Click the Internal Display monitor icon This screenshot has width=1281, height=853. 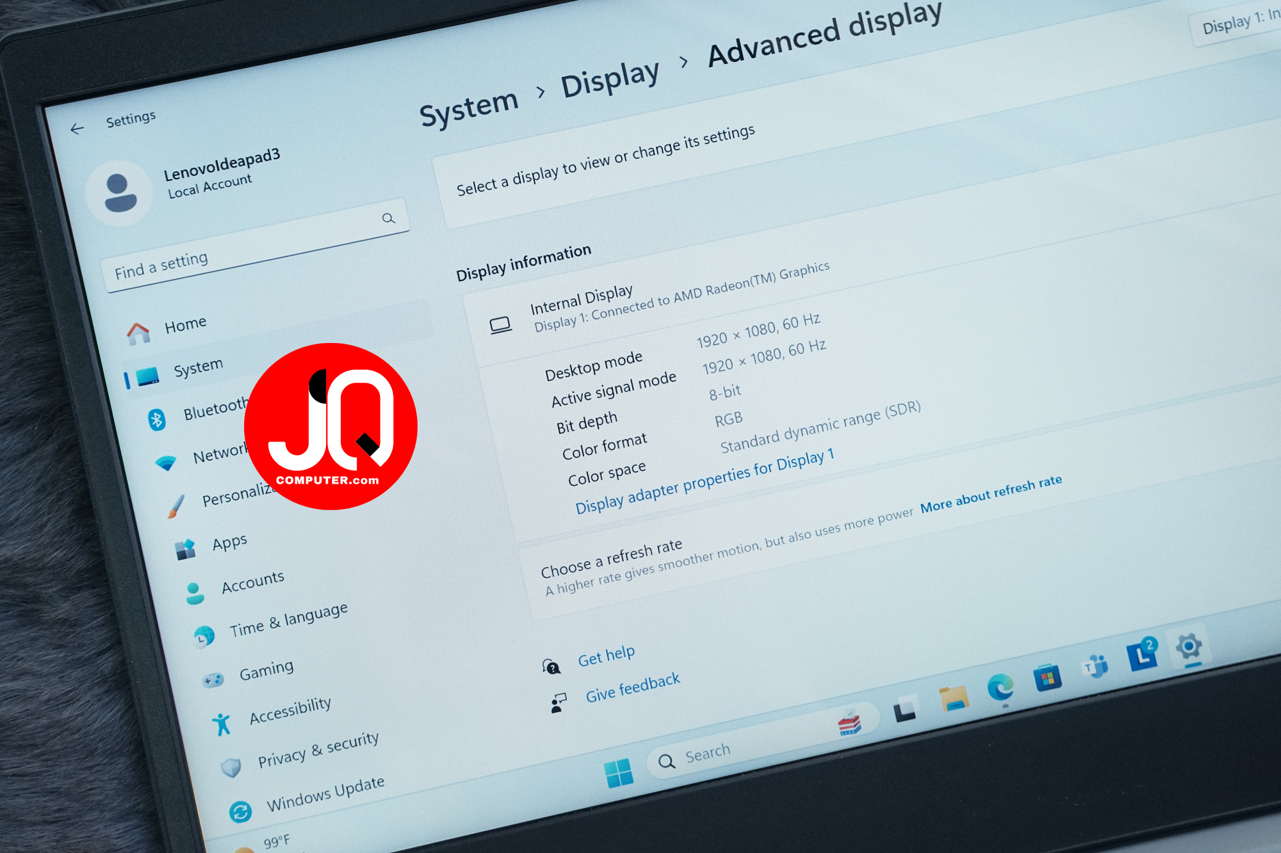tap(500, 325)
